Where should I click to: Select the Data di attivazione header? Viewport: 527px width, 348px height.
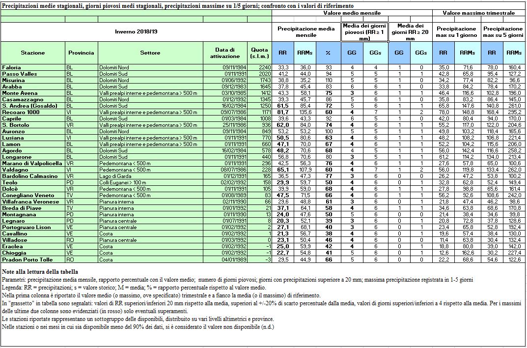click(225, 53)
